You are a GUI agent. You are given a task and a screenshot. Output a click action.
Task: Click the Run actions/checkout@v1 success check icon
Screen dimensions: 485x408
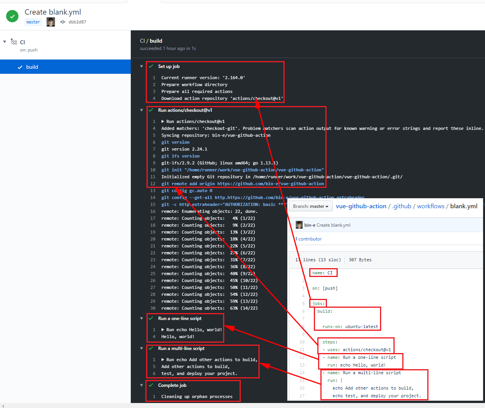[151, 110]
